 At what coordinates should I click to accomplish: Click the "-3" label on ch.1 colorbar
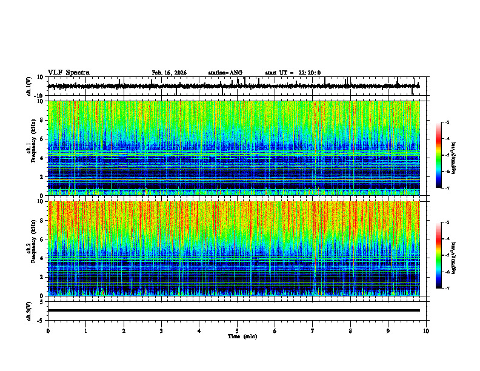tap(447, 122)
